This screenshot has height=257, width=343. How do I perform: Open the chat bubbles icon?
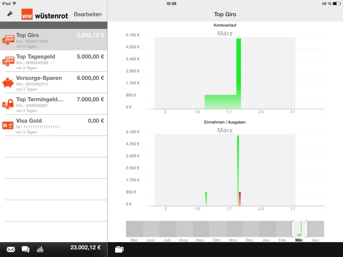(x=26, y=249)
